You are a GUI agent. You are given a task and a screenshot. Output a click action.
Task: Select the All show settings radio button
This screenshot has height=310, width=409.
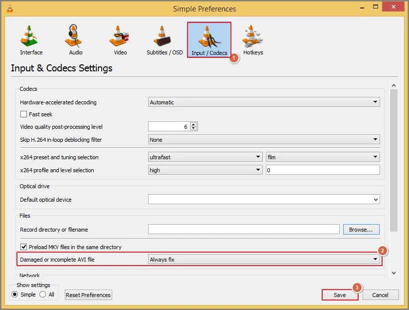pos(43,295)
